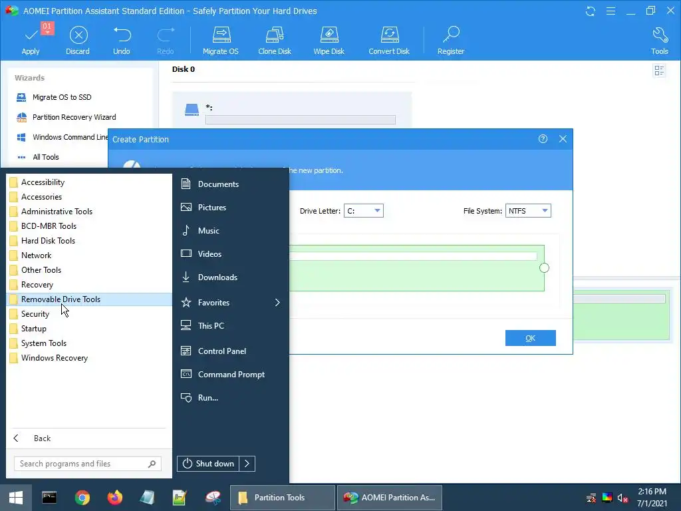This screenshot has height=511, width=681.
Task: Open the Migrate OS wizard from toolbar
Action: (x=221, y=41)
